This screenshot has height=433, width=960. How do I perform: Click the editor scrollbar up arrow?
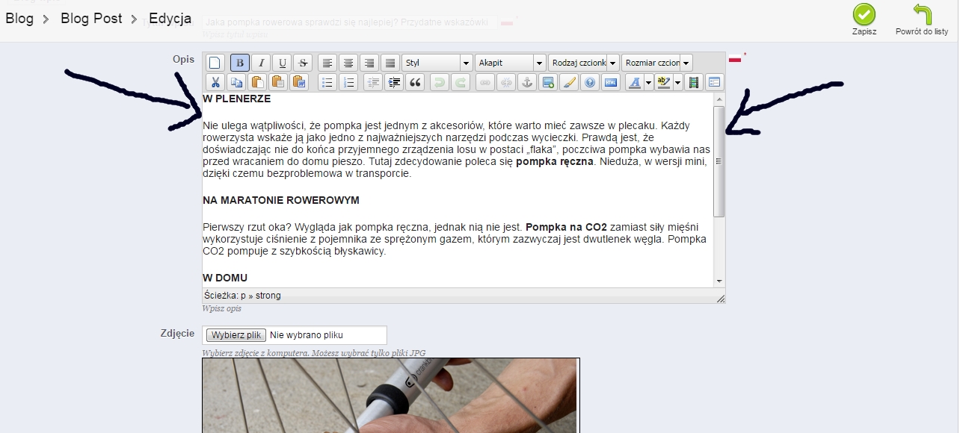(719, 99)
